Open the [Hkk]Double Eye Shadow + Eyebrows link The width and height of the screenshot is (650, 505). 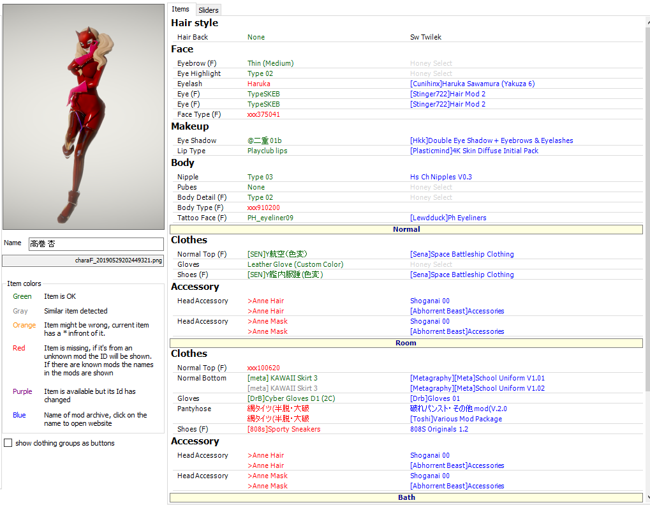[x=491, y=140]
